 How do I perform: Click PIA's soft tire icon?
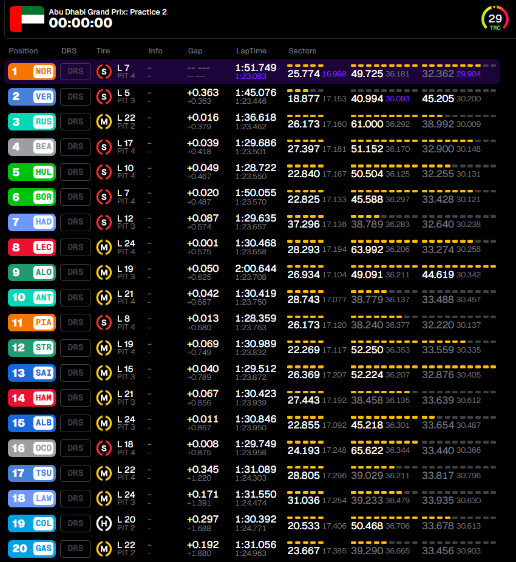pos(104,323)
